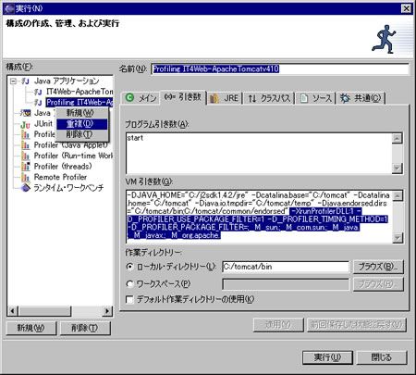Collapse the Java アプリケーション tree node
This screenshot has width=416, height=375.
[x=13, y=81]
